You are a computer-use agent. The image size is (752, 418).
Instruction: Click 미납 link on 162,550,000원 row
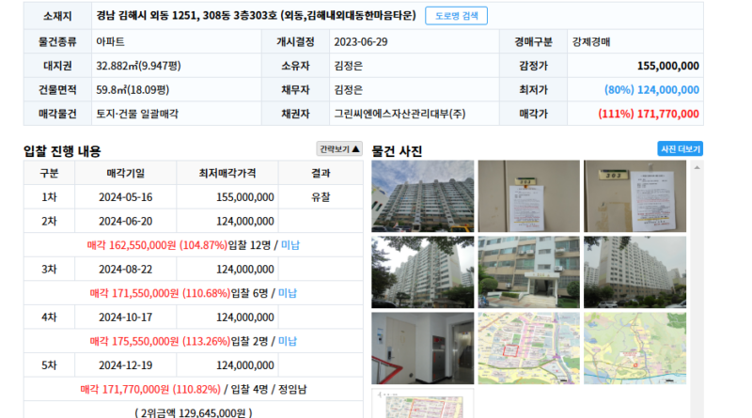point(290,245)
